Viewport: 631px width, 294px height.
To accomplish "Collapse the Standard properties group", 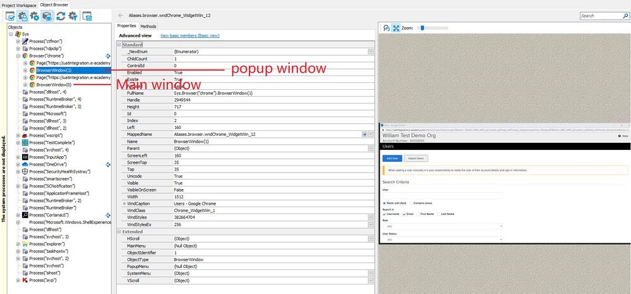I will pos(119,45).
